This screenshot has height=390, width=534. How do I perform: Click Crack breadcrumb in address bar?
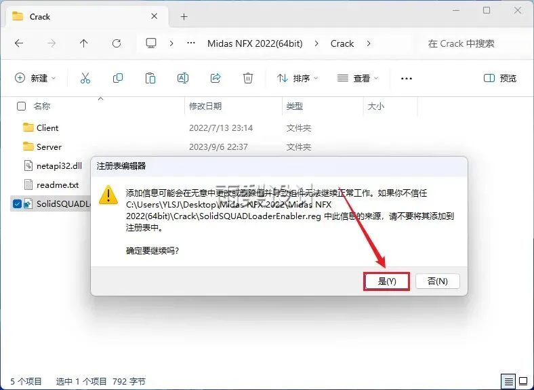(x=342, y=43)
